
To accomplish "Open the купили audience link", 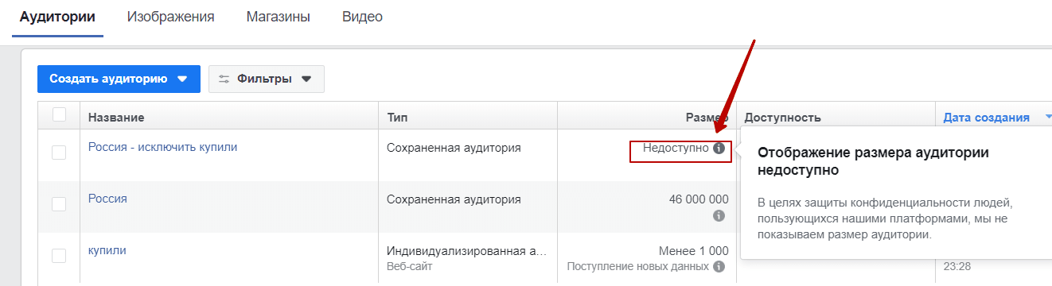I will (x=107, y=250).
